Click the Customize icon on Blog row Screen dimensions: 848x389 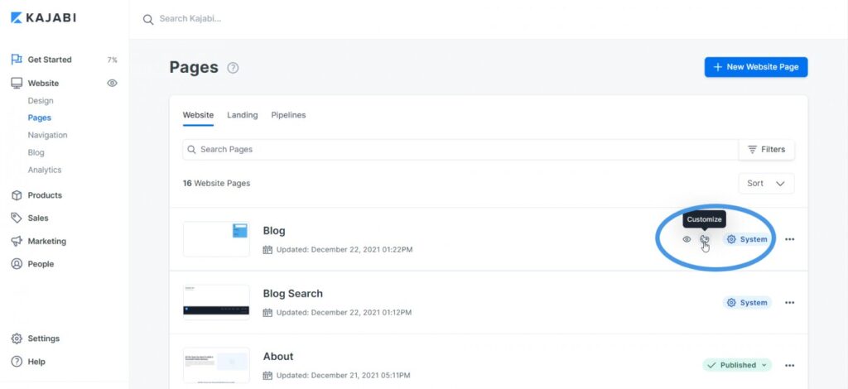tap(705, 239)
